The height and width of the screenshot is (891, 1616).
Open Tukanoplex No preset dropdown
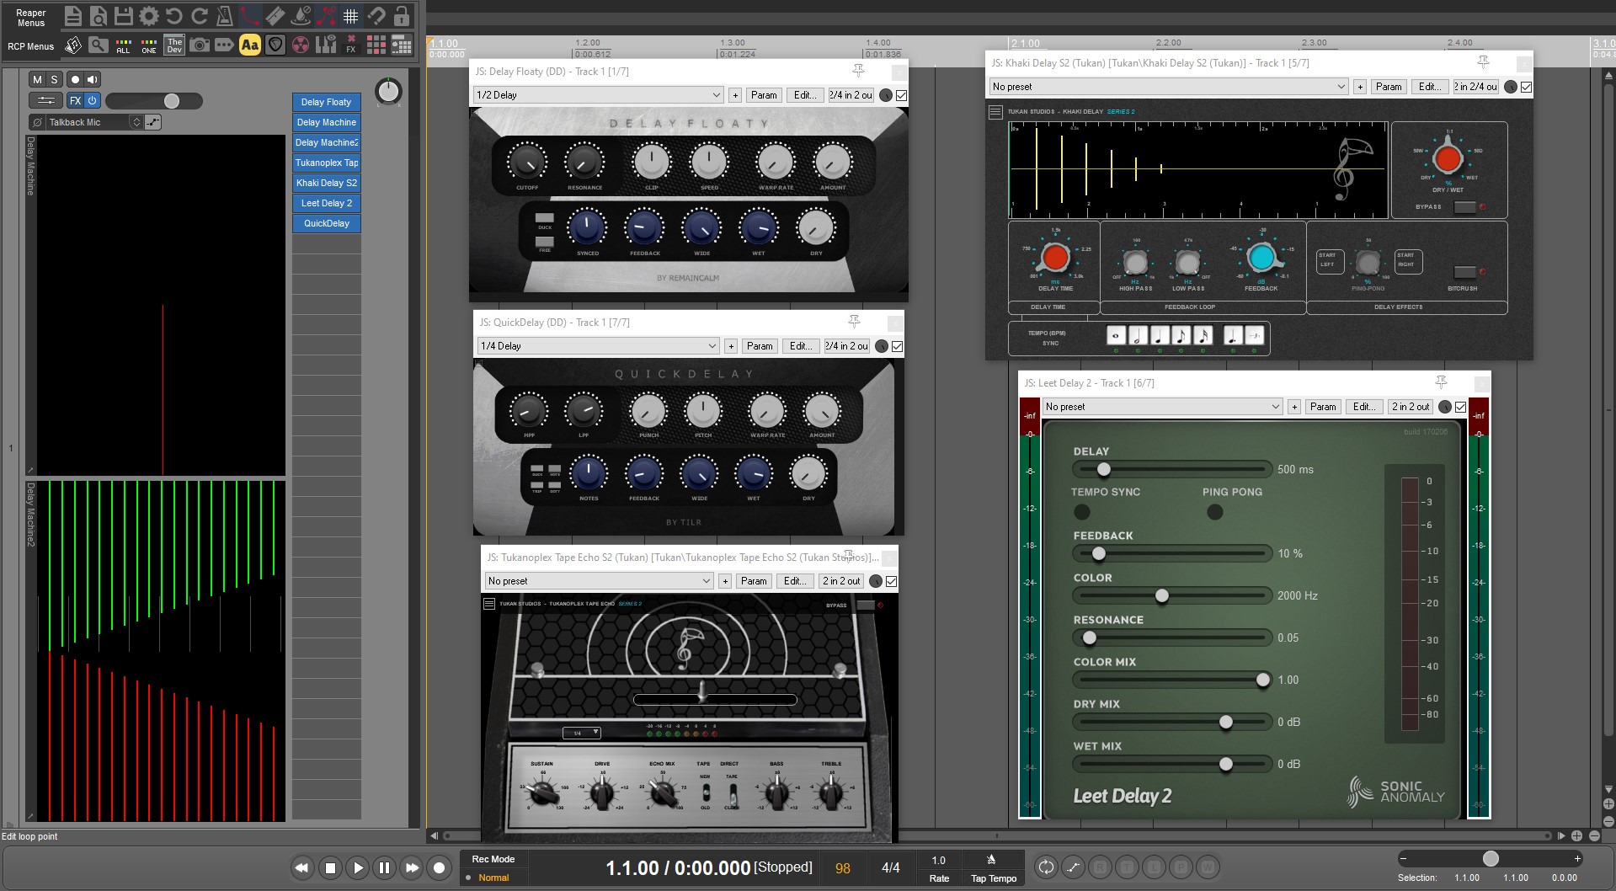599,581
